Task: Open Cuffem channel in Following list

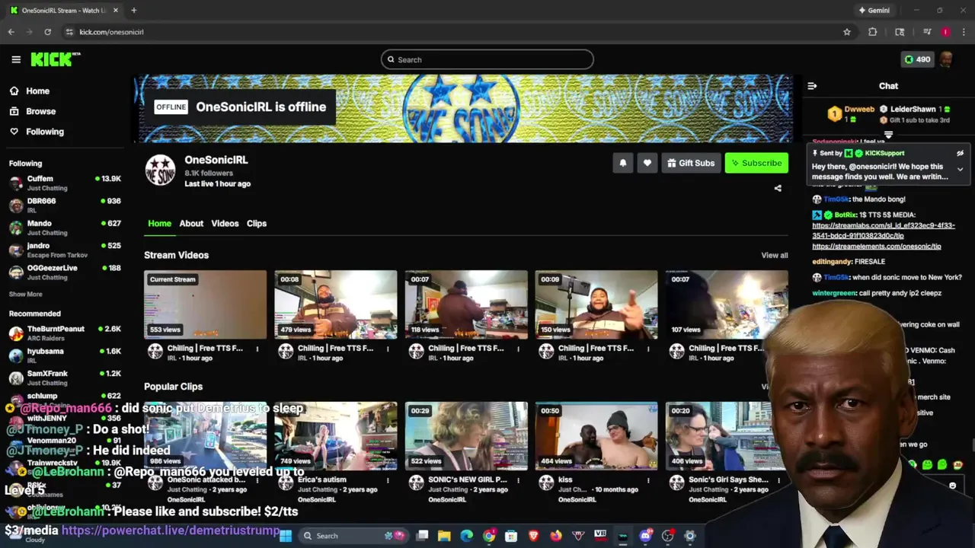Action: [x=65, y=183]
